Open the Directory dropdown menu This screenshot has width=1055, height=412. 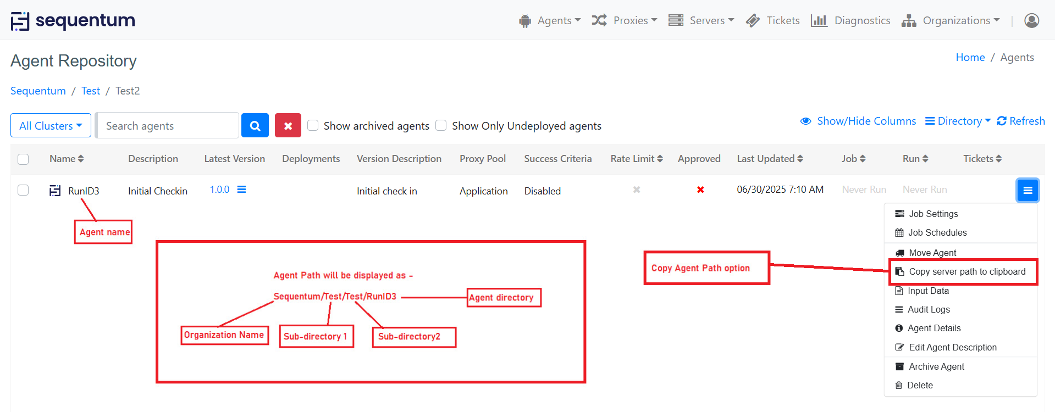958,121
